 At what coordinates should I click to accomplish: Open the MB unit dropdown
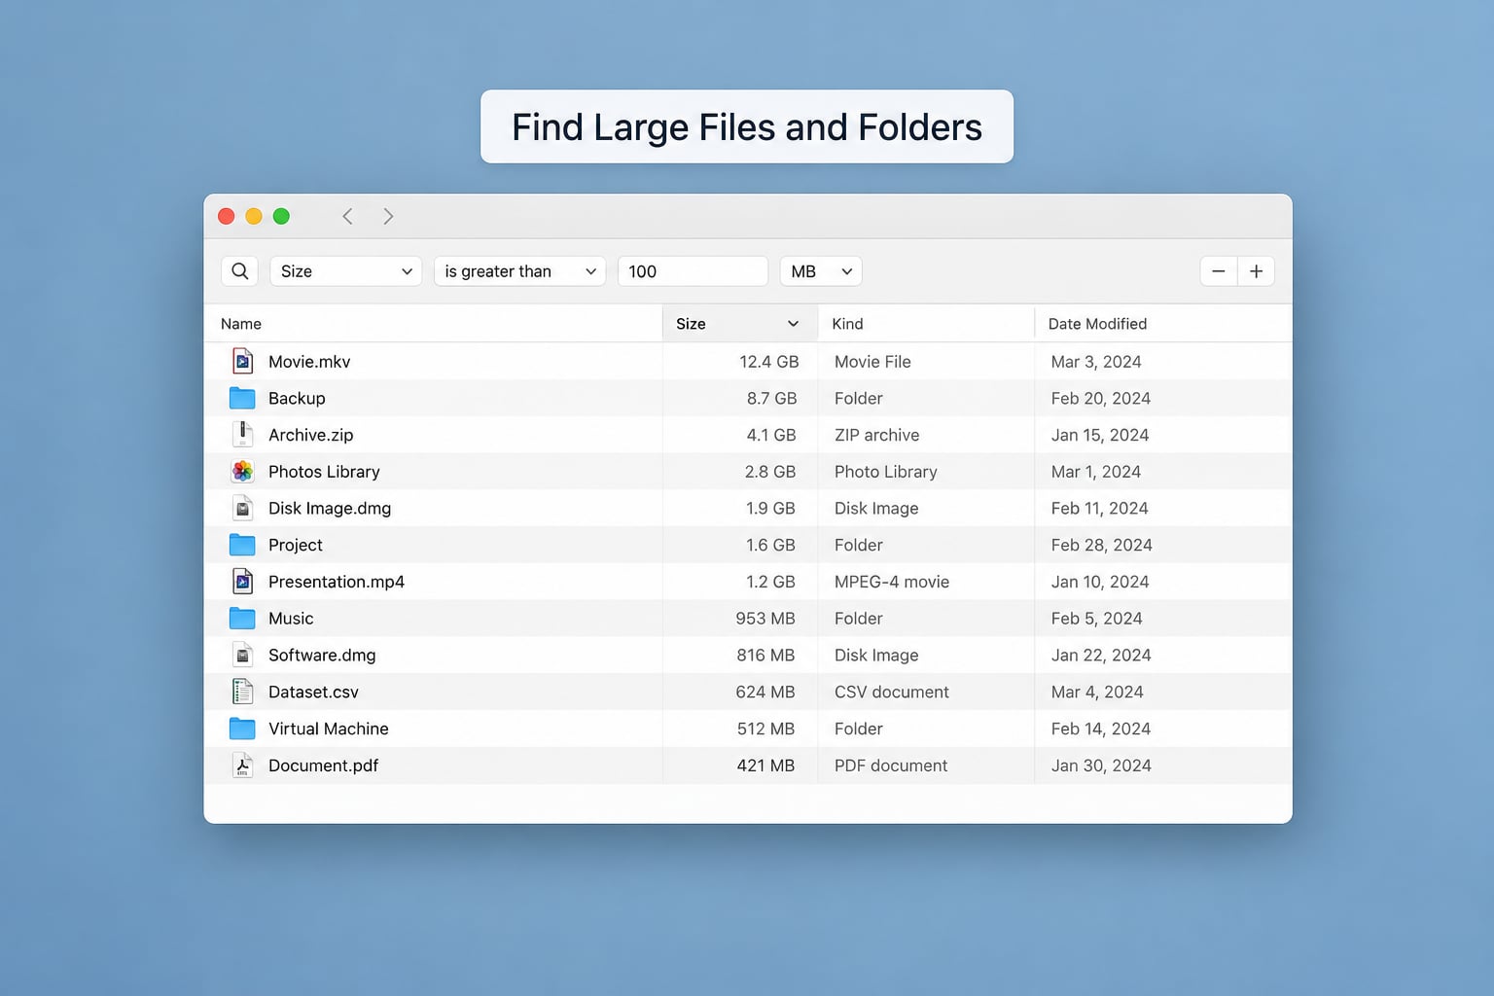821,271
